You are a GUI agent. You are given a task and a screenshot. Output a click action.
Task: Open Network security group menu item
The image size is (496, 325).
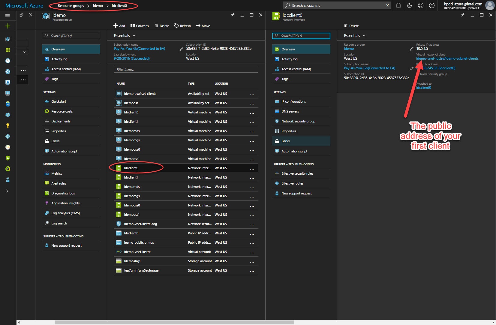click(301, 121)
